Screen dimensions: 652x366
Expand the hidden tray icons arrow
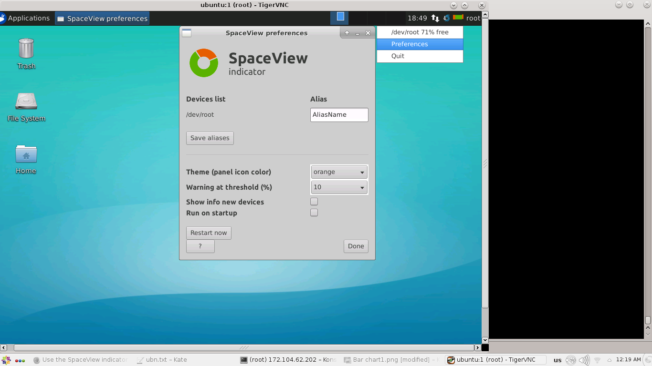[610, 360]
